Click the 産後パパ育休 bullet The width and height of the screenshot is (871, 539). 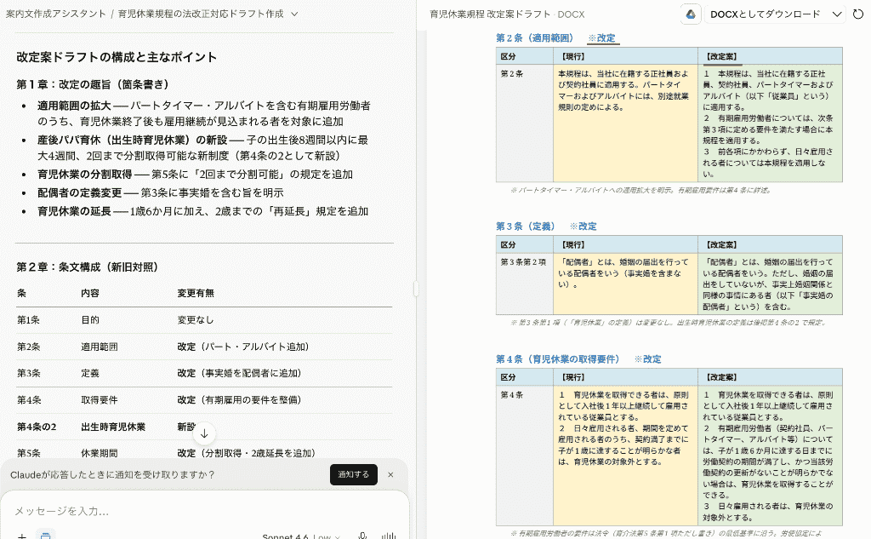pos(202,148)
